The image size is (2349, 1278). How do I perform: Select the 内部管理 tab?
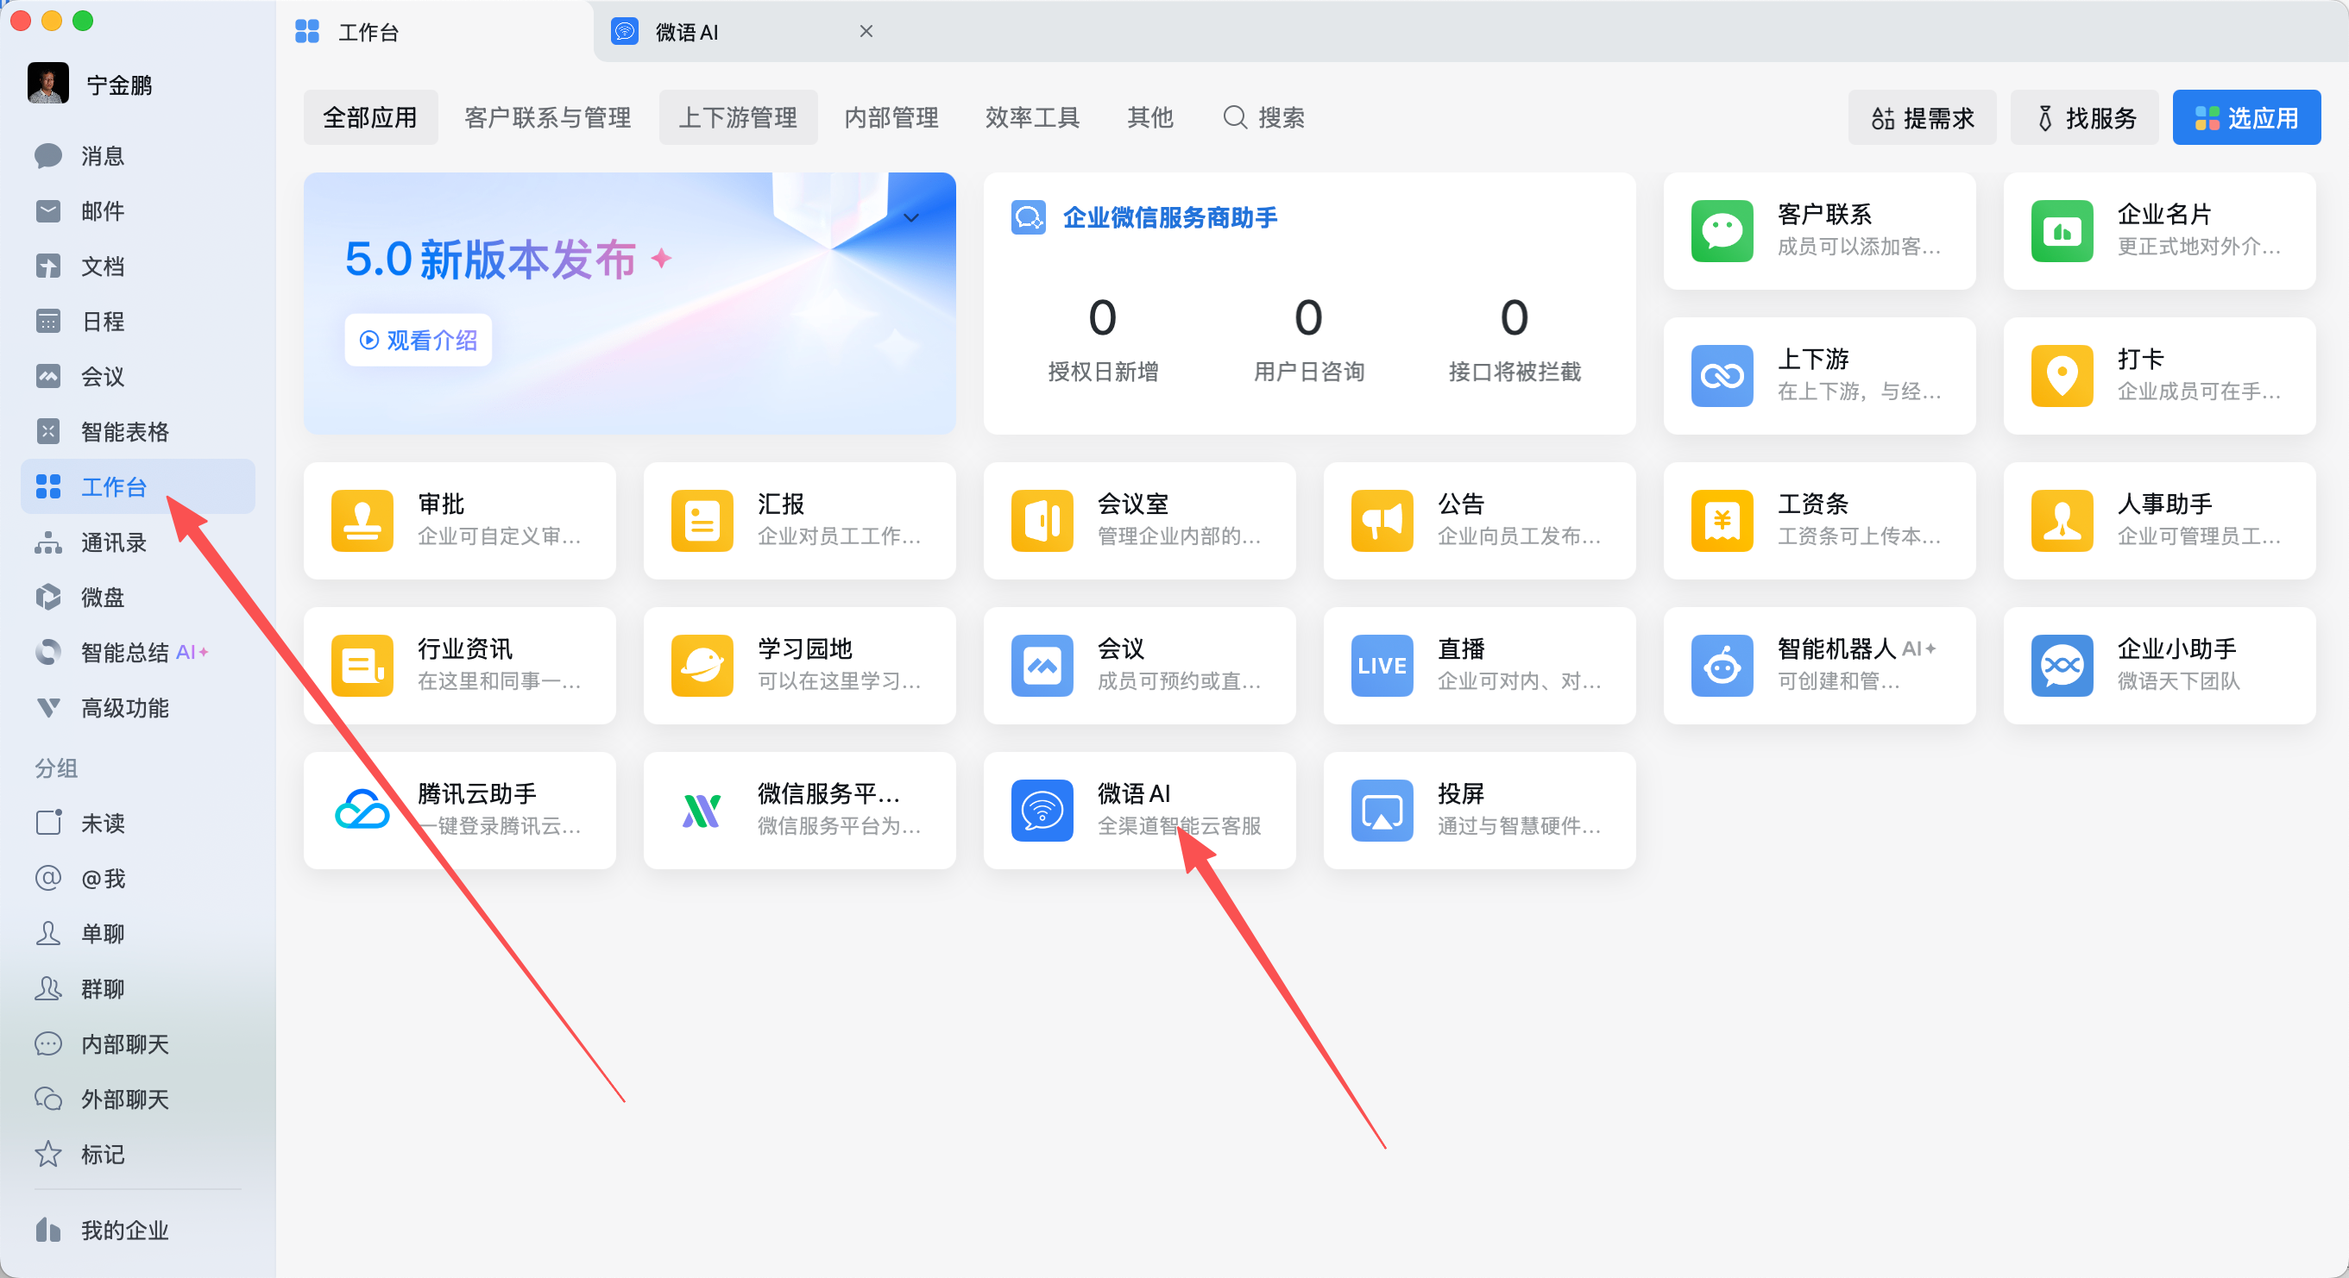coord(891,117)
